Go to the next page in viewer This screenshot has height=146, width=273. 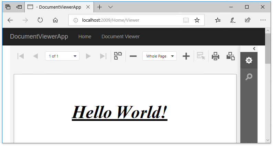point(88,56)
